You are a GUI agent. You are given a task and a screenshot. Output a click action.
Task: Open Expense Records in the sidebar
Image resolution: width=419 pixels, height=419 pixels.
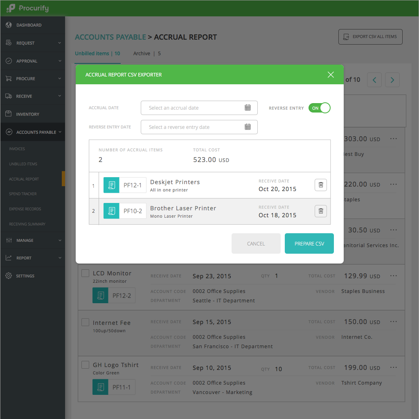tap(25, 209)
